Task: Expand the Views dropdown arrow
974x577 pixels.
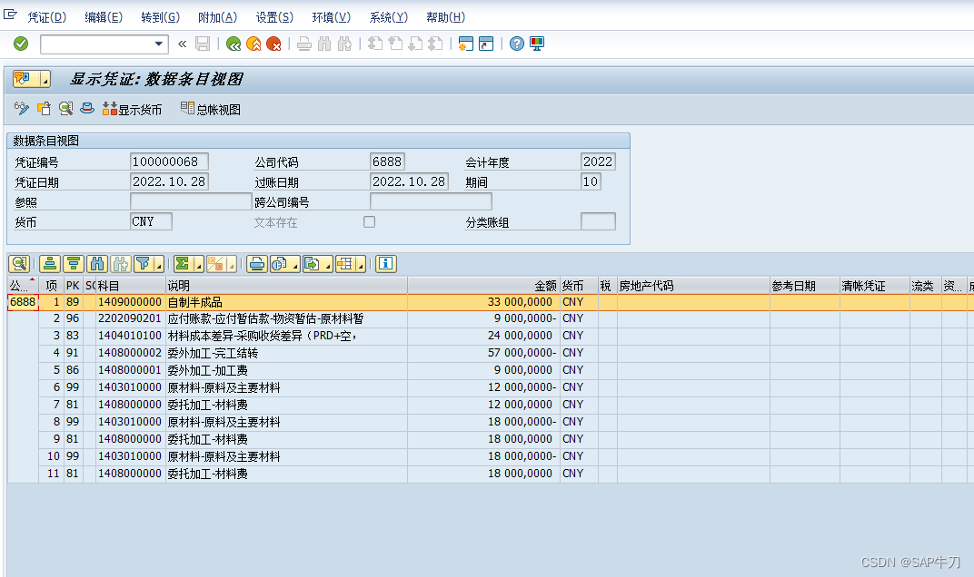Action: pyautogui.click(x=295, y=264)
